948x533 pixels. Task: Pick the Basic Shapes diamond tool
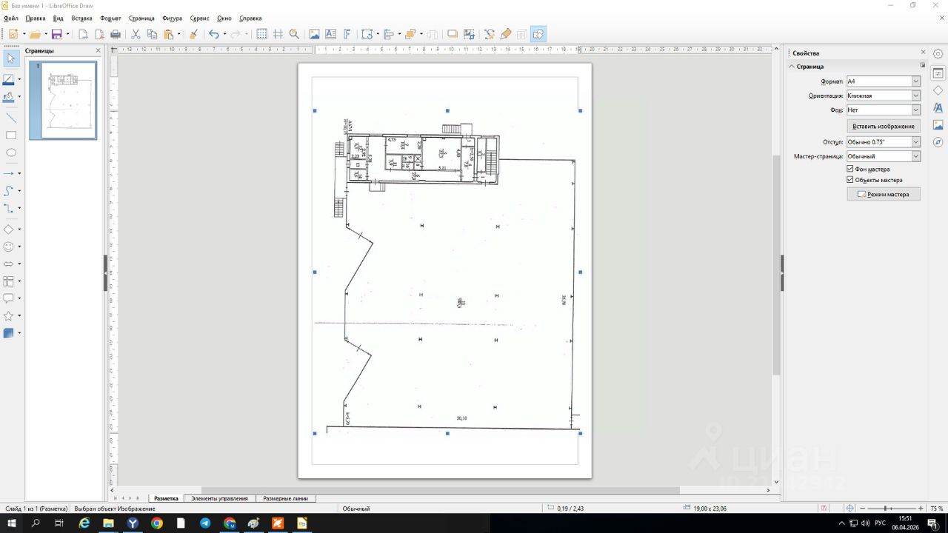[x=9, y=229]
